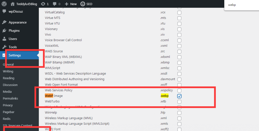Open Privacy settings
This screenshot has height=131, width=259.
coord(8,105)
